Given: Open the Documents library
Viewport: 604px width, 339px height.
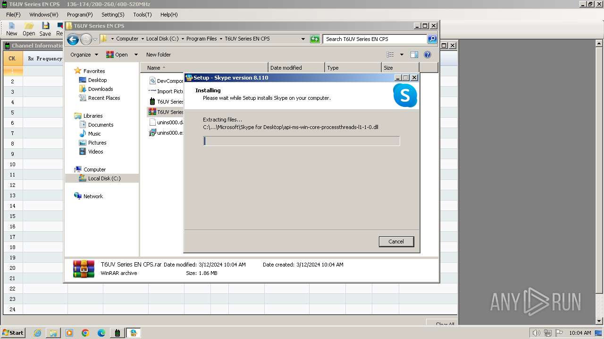Looking at the screenshot, I should pyautogui.click(x=101, y=125).
